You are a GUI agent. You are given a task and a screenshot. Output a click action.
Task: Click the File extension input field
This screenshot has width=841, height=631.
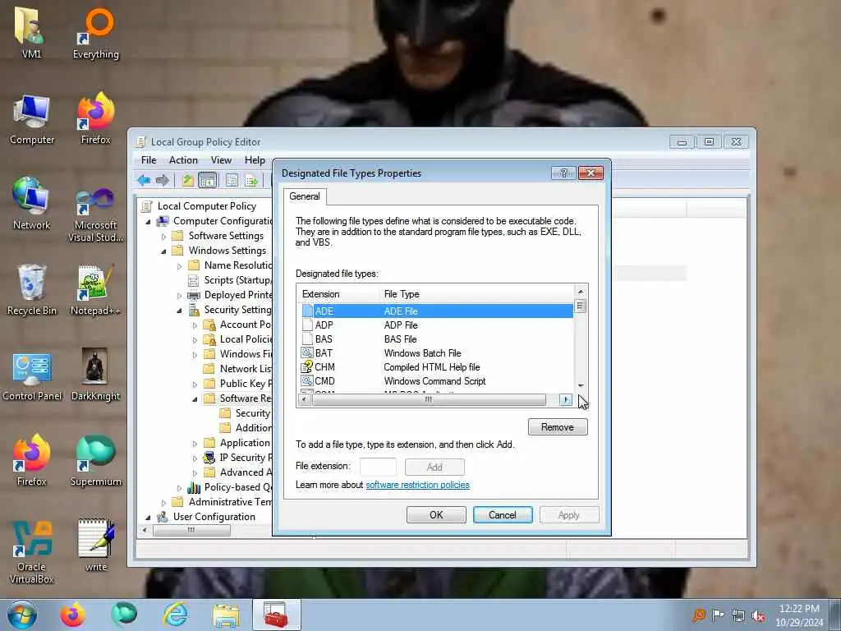[378, 467]
